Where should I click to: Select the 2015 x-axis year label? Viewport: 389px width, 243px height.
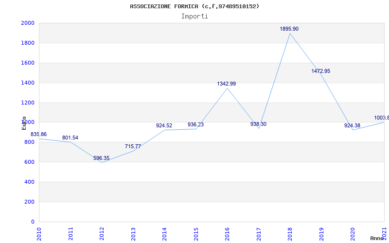tap(196, 234)
